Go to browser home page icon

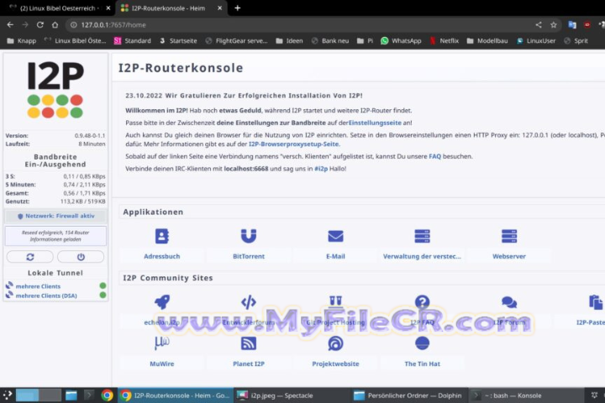click(55, 24)
